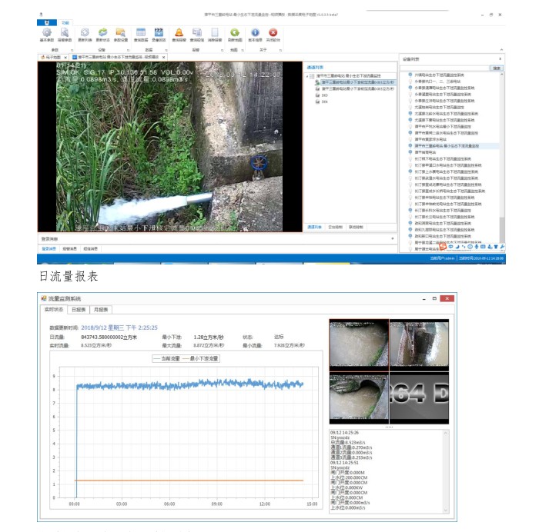Click the Sogou microphone voice input icon
The height and width of the screenshot is (532, 539).
pyautogui.click(x=477, y=247)
